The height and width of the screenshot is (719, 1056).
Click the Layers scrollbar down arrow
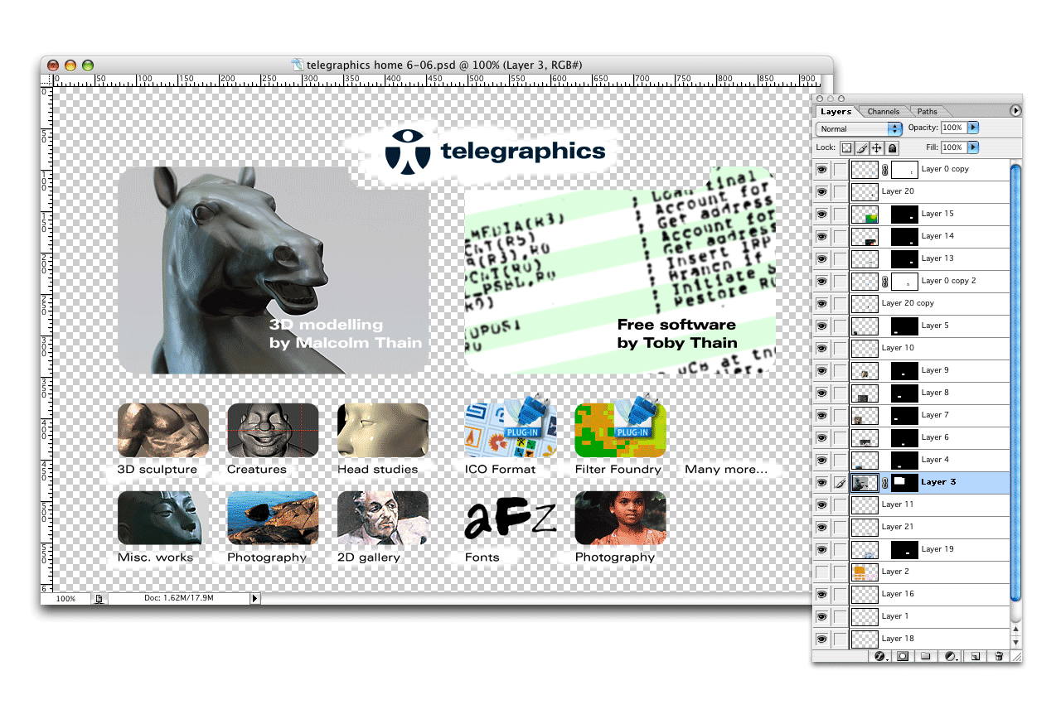1016,642
